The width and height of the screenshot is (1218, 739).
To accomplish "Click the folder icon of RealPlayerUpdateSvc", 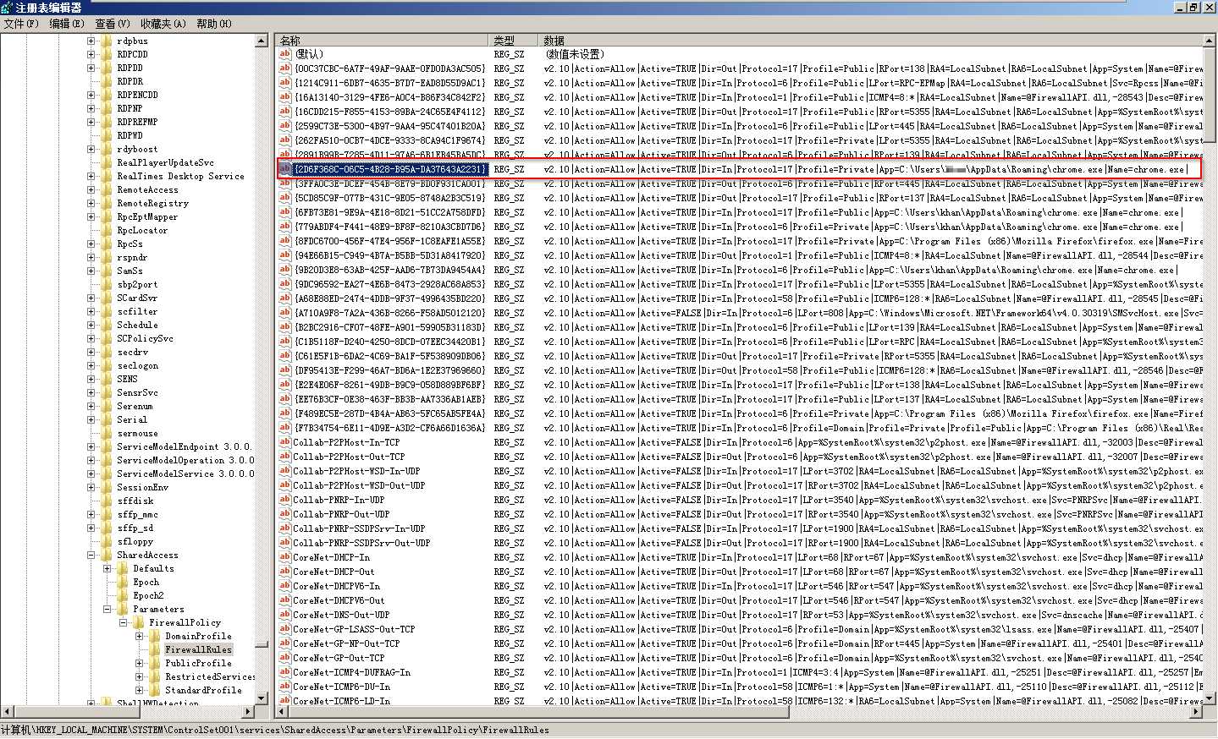I will tap(106, 162).
